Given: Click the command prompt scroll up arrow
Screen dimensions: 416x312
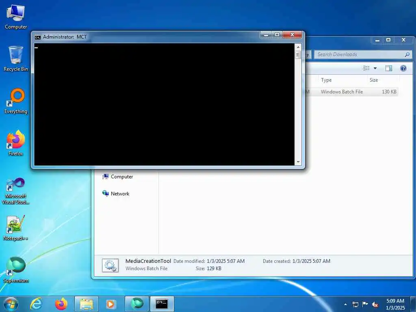Looking at the screenshot, I should coord(298,47).
